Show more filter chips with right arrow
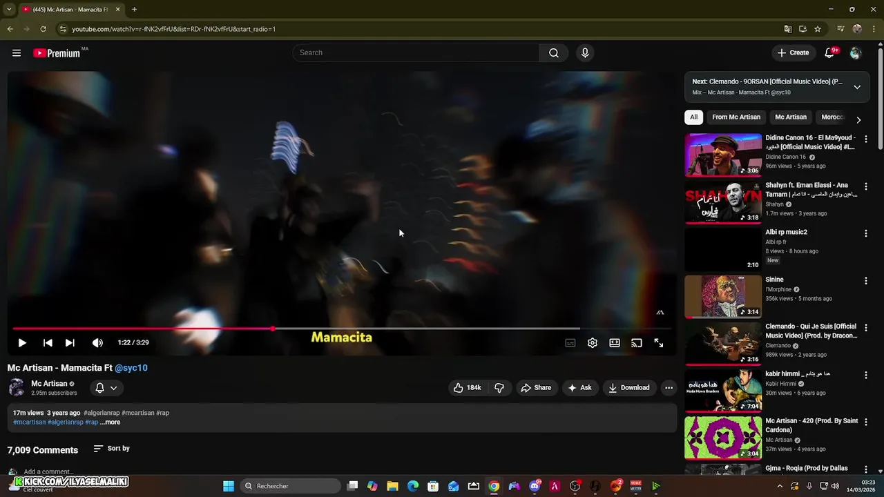The height and width of the screenshot is (497, 884). 858,119
